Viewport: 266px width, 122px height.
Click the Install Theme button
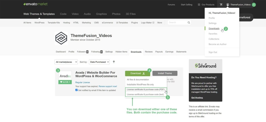(x=165, y=73)
